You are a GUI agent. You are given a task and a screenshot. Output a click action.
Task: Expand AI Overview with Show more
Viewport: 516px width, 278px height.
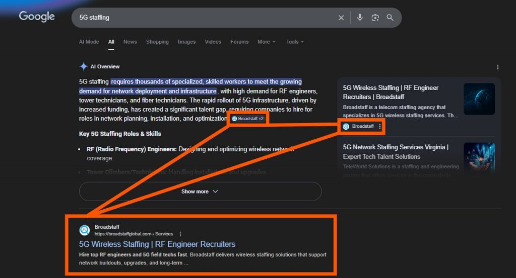[x=200, y=192]
